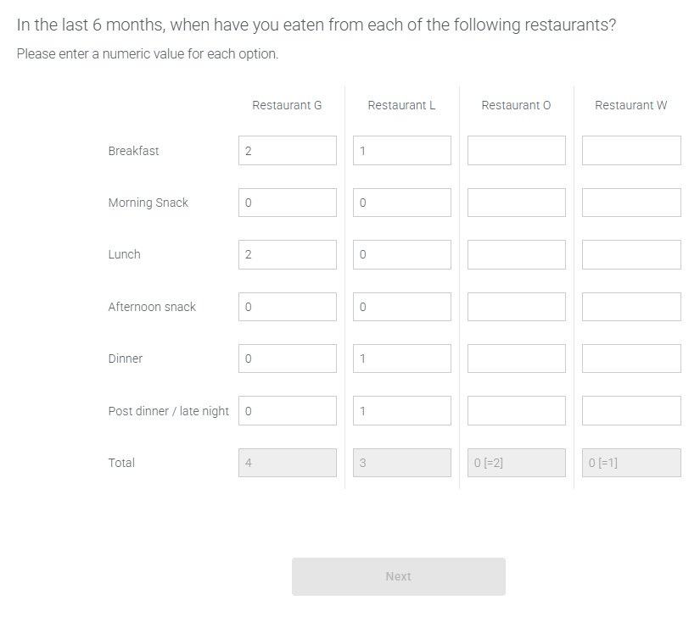This screenshot has height=617, width=700.
Task: Select the Breakfast input under Restaurant L
Action: tap(401, 151)
